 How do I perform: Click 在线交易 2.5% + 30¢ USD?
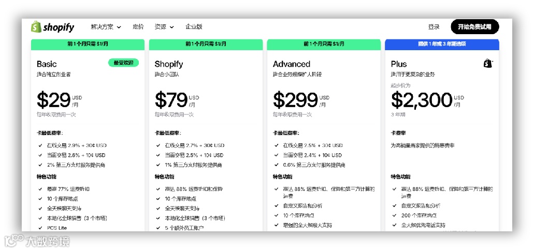point(313,145)
